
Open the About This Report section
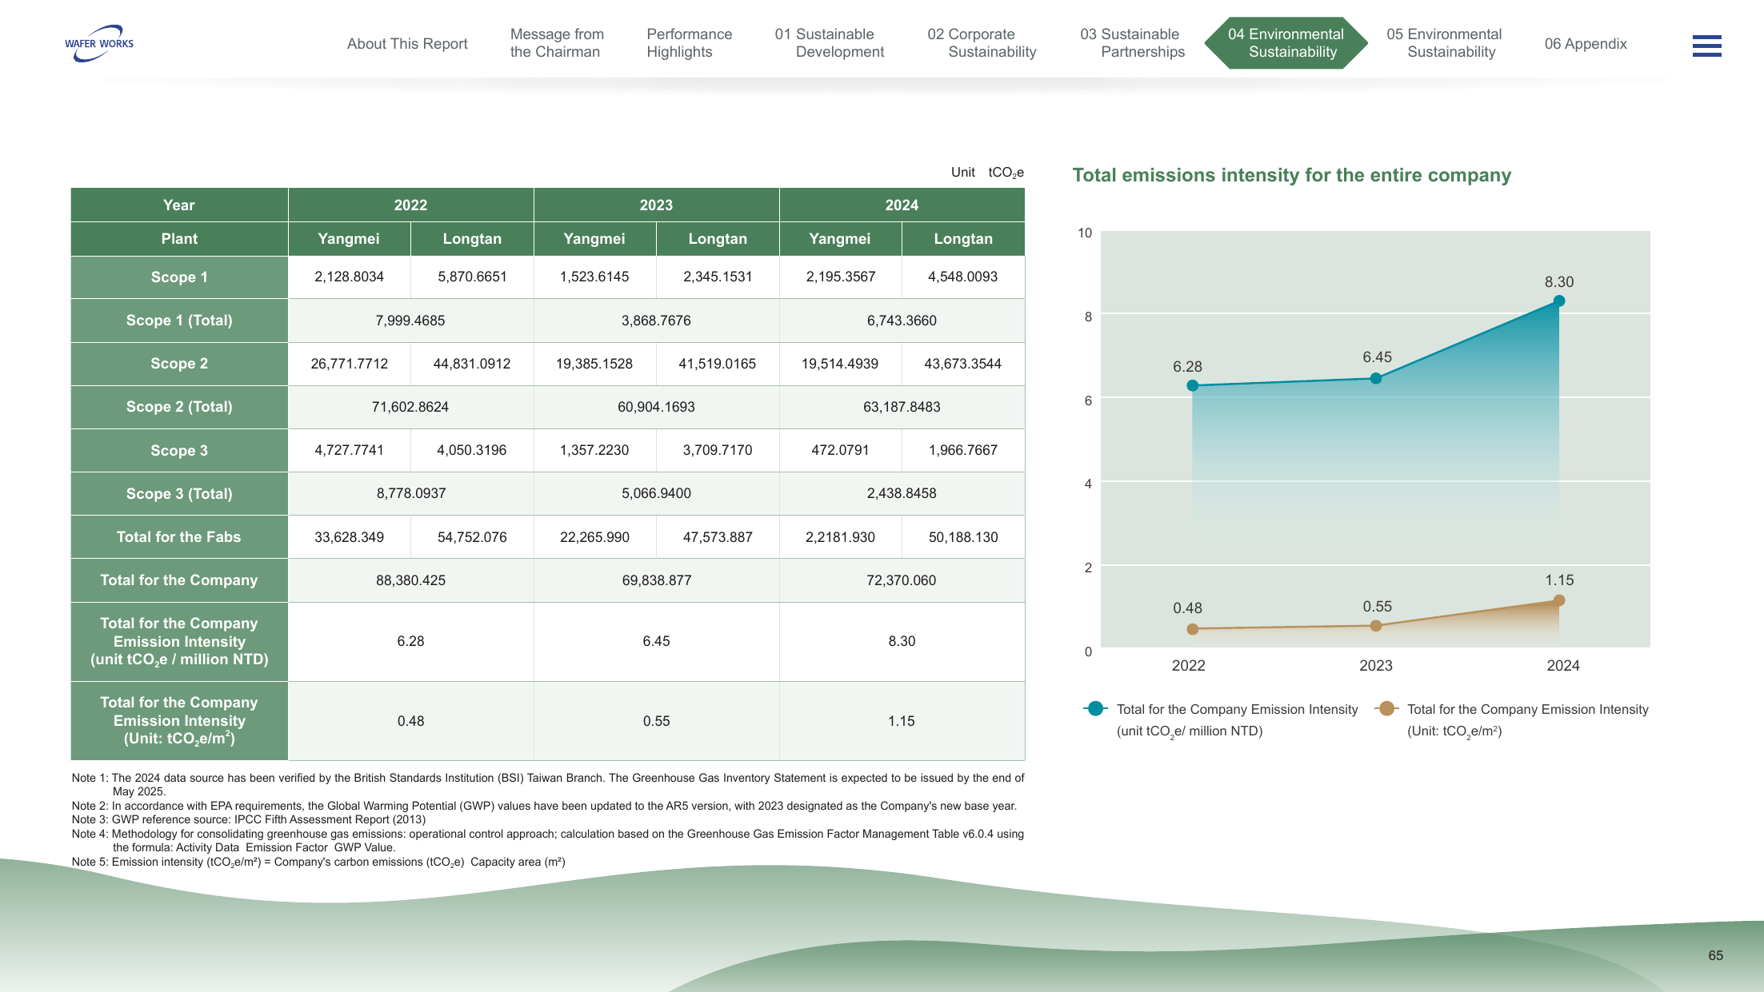tap(407, 44)
